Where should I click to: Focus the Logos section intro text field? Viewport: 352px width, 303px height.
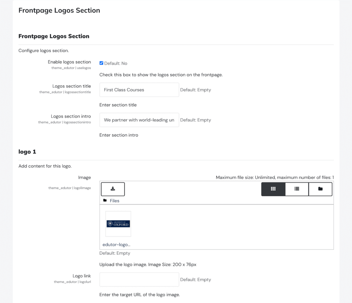click(x=139, y=120)
